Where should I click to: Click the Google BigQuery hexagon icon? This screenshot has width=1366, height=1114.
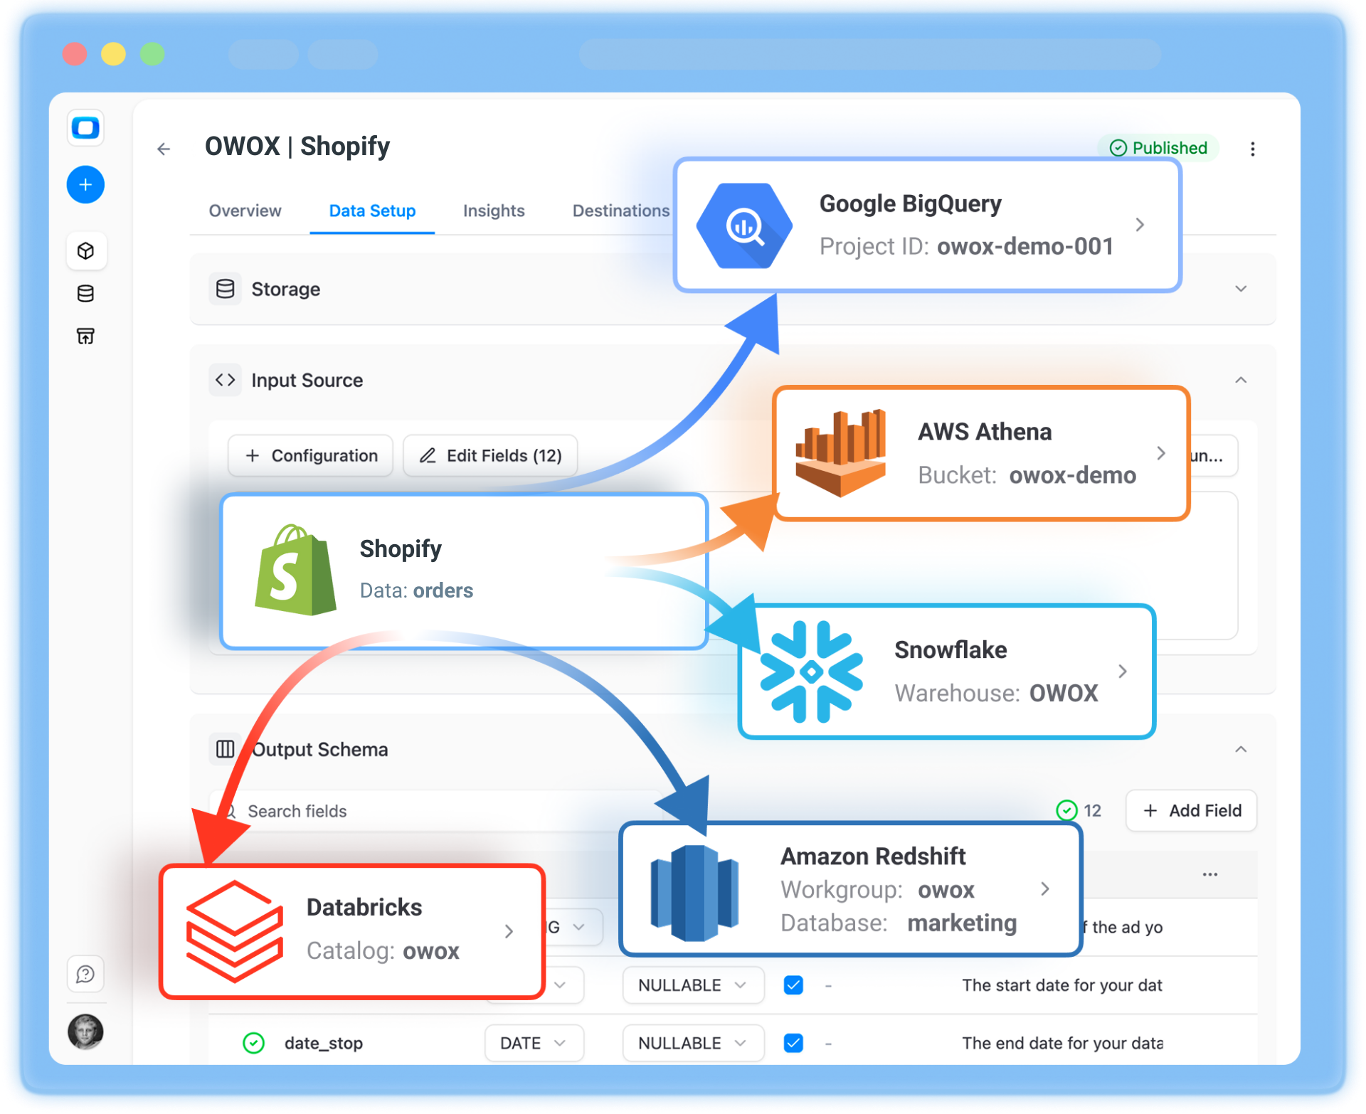(x=743, y=225)
